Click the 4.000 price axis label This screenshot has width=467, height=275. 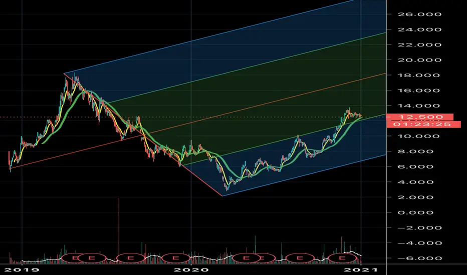pyautogui.click(x=415, y=182)
